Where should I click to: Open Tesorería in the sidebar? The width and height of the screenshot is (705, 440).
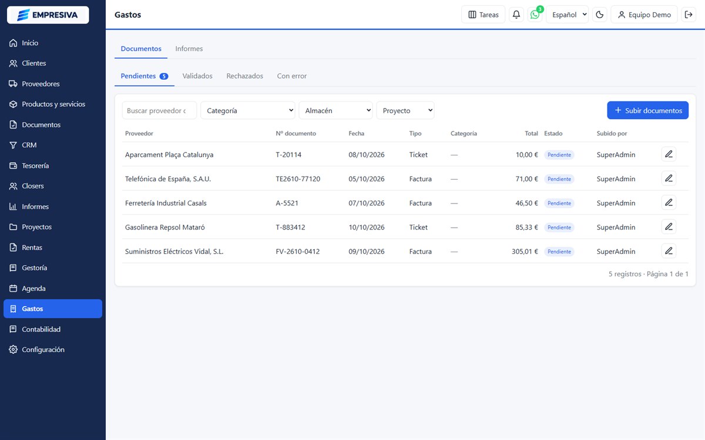coord(53,165)
